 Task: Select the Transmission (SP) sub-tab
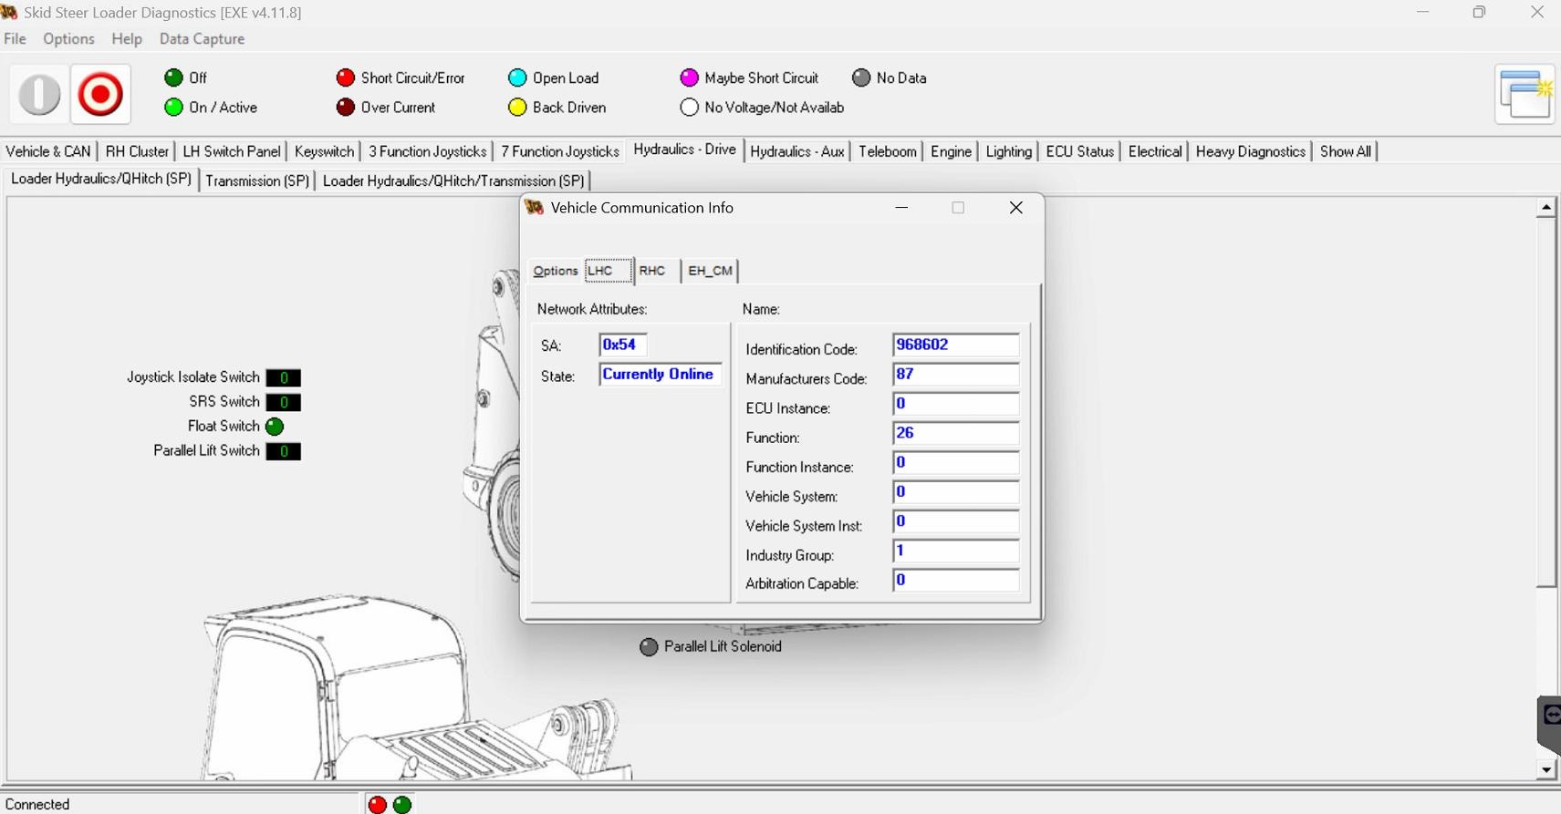[258, 180]
